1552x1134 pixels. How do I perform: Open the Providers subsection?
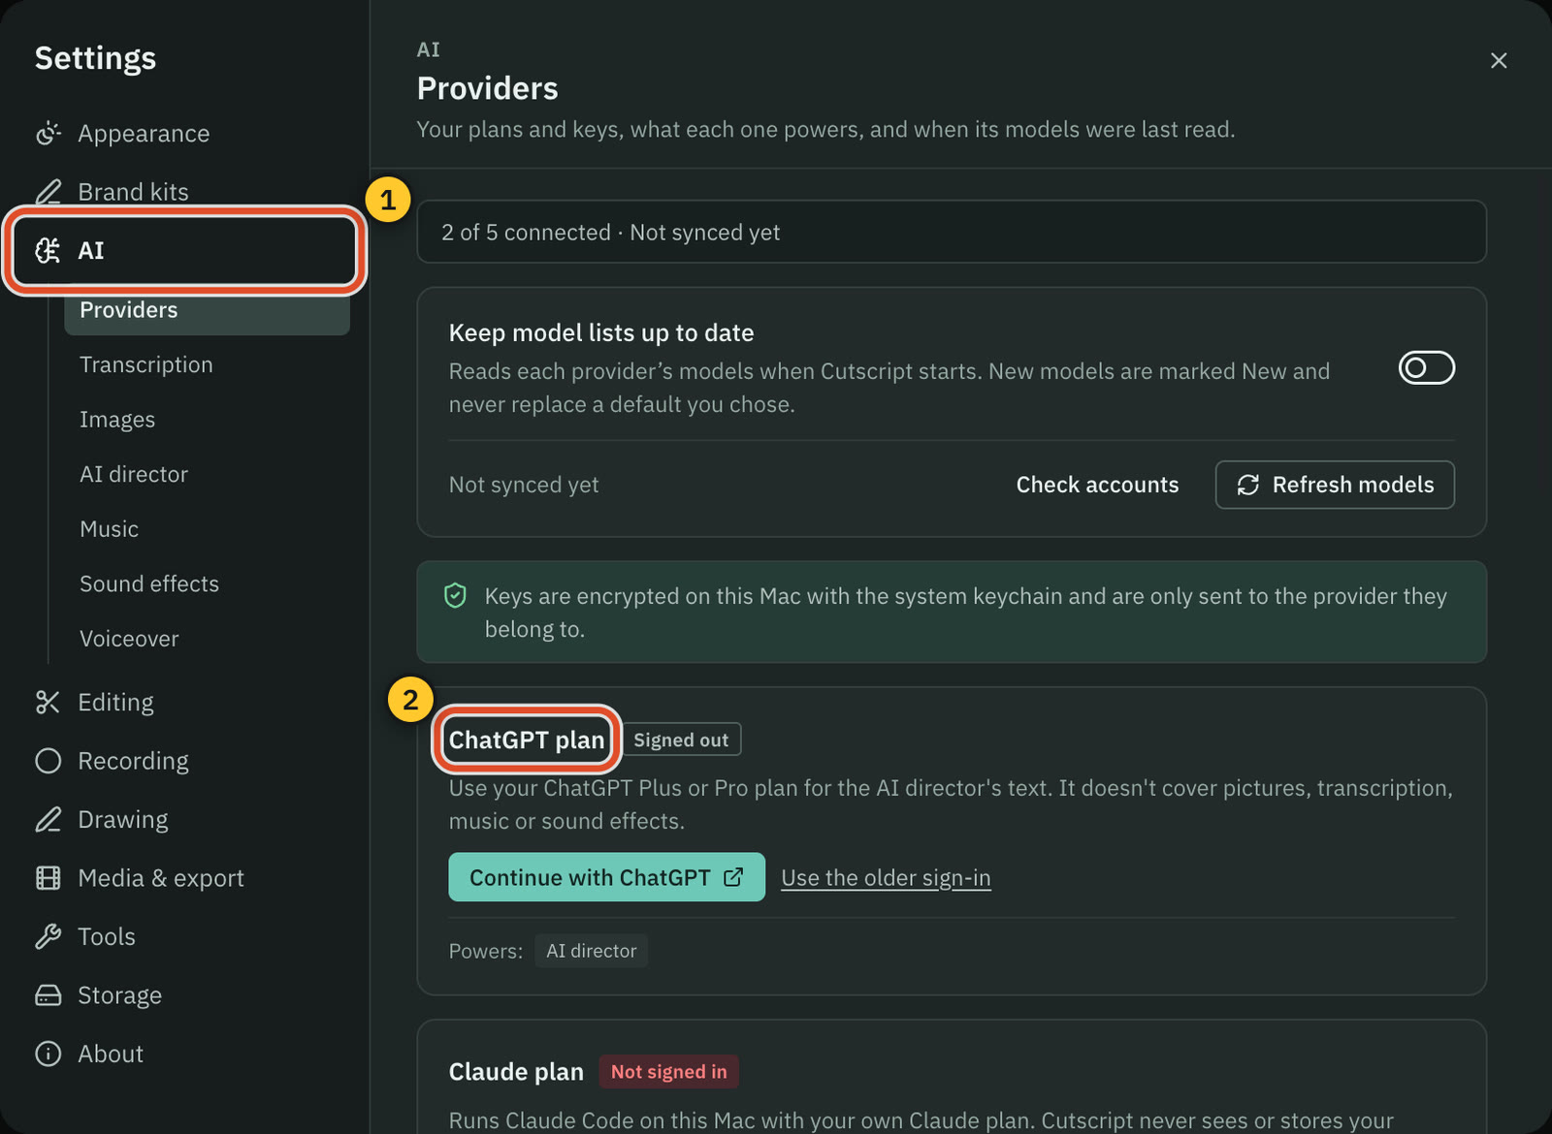tap(207, 310)
